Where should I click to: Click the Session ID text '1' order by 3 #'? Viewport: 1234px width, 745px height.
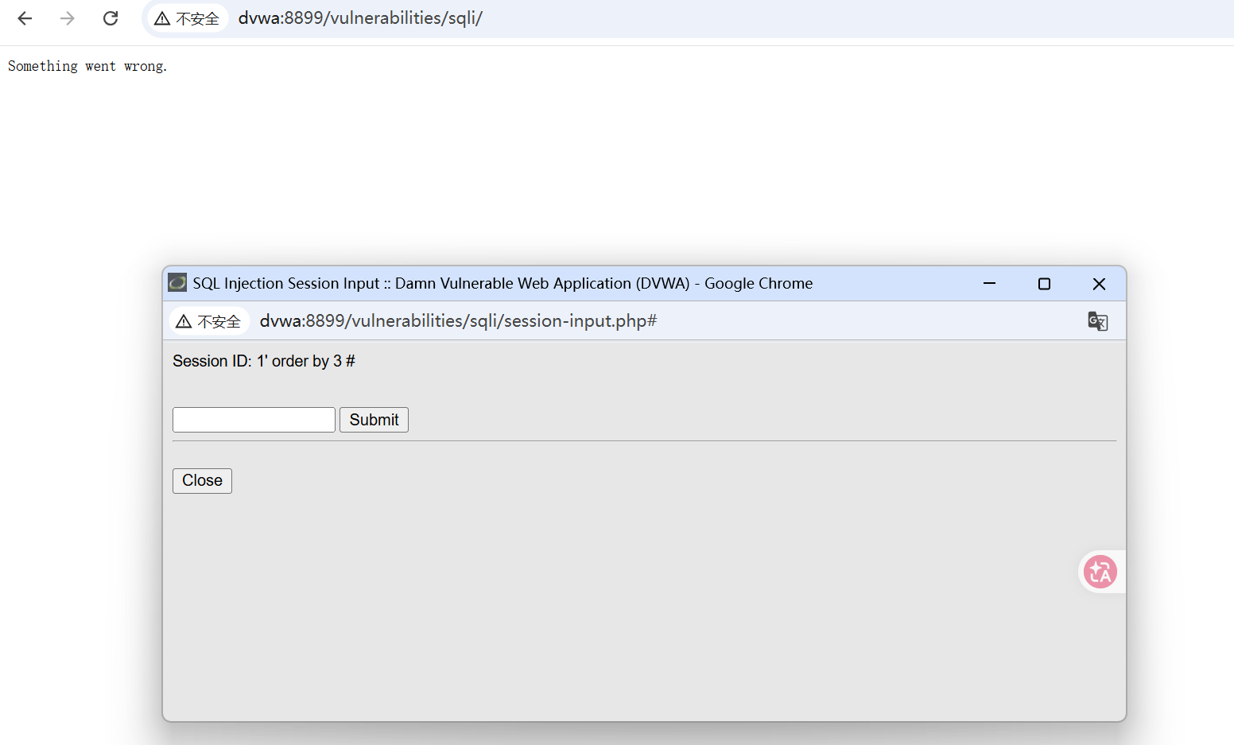305,361
